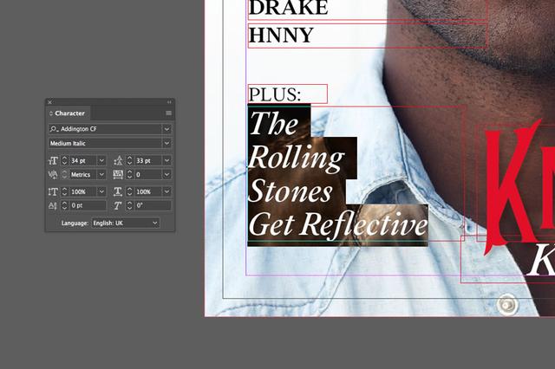Click the PLUS: text frame
The height and width of the screenshot is (369, 555).
pos(287,94)
